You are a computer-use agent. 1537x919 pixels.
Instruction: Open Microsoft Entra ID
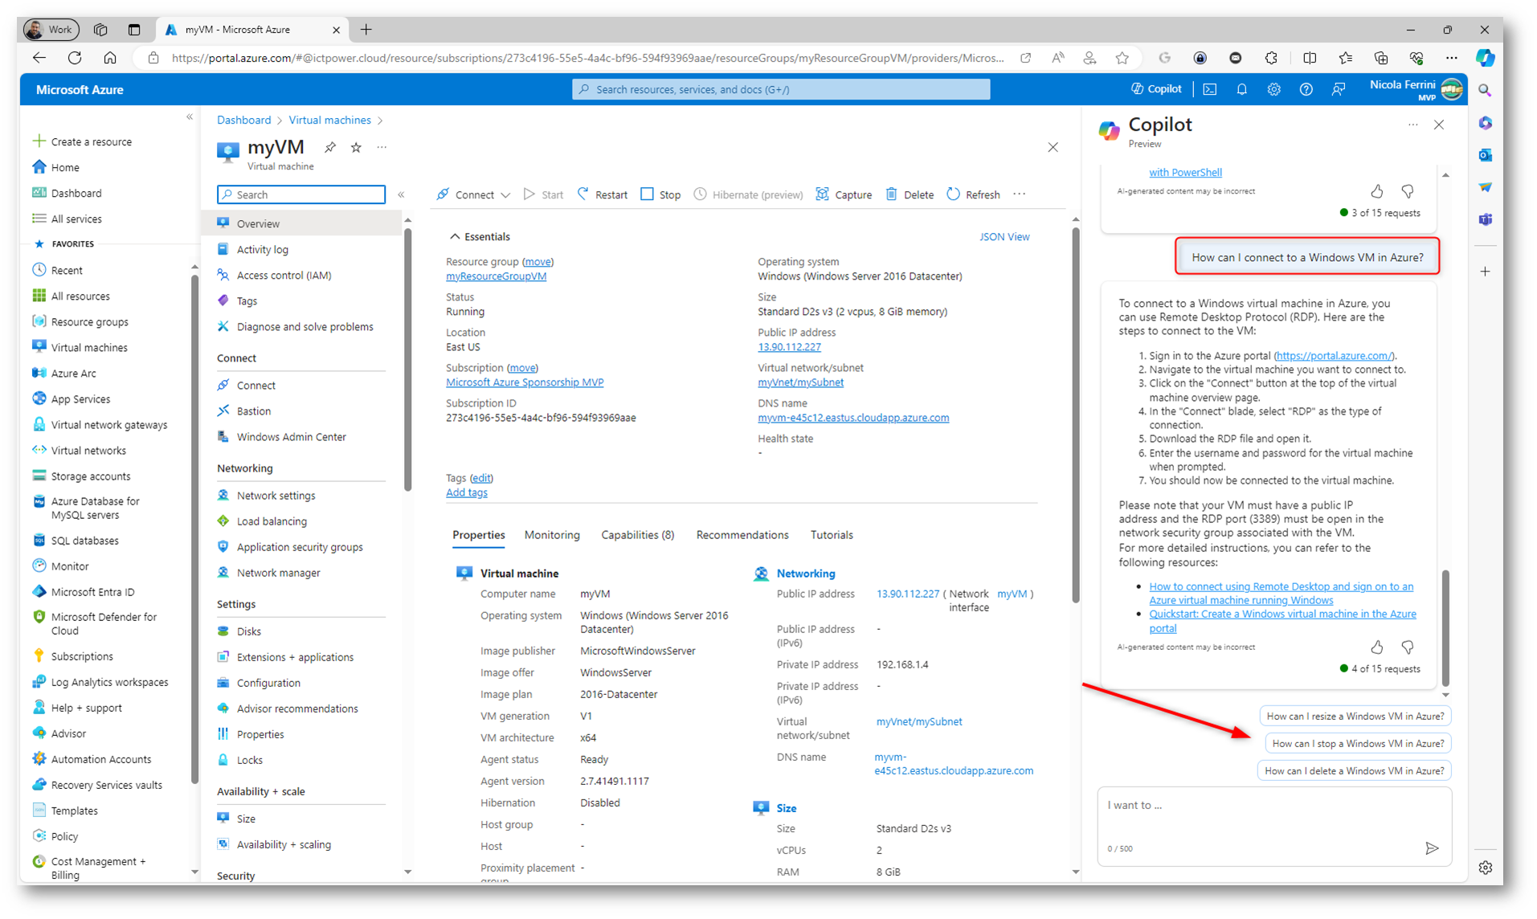pyautogui.click(x=92, y=592)
